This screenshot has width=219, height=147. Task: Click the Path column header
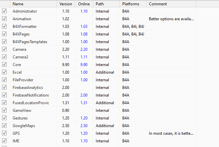pyautogui.click(x=99, y=4)
